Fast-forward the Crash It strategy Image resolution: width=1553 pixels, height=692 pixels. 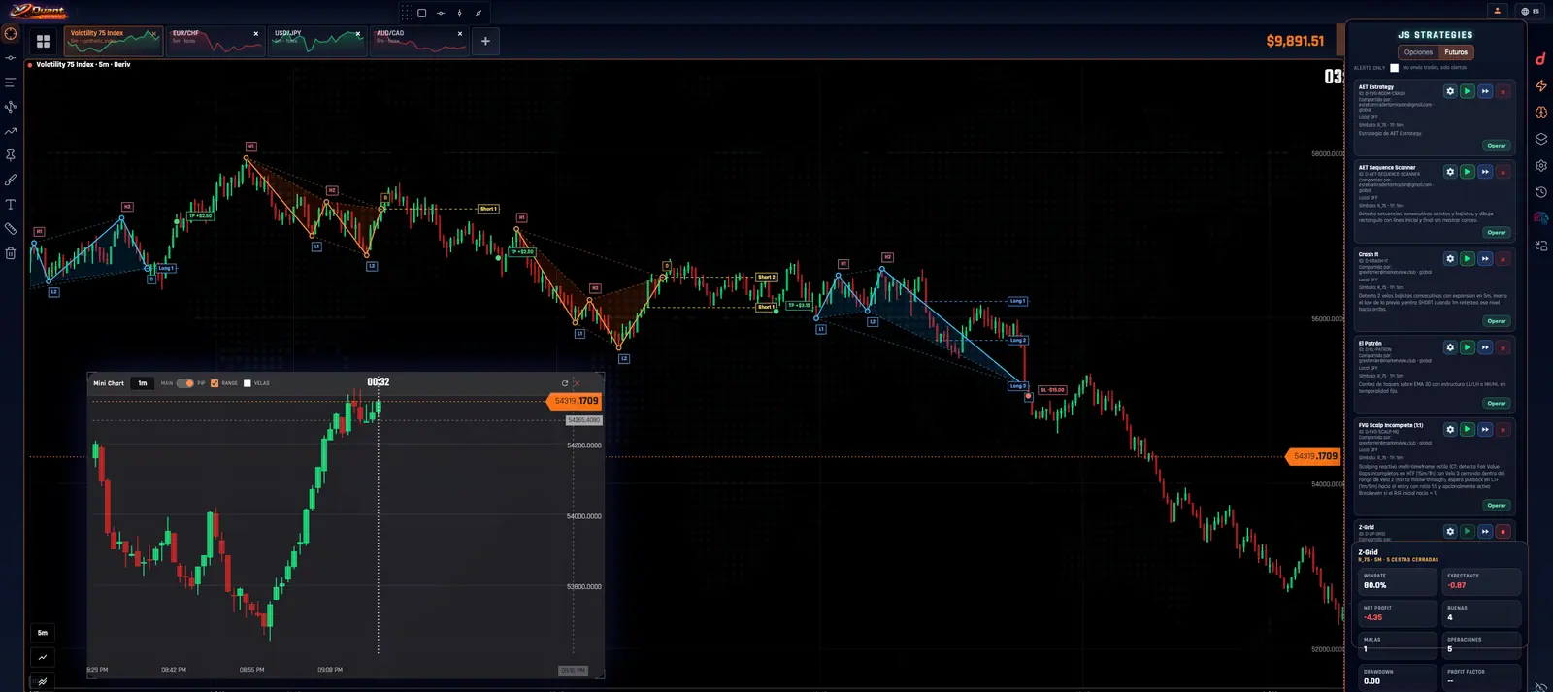coord(1485,259)
